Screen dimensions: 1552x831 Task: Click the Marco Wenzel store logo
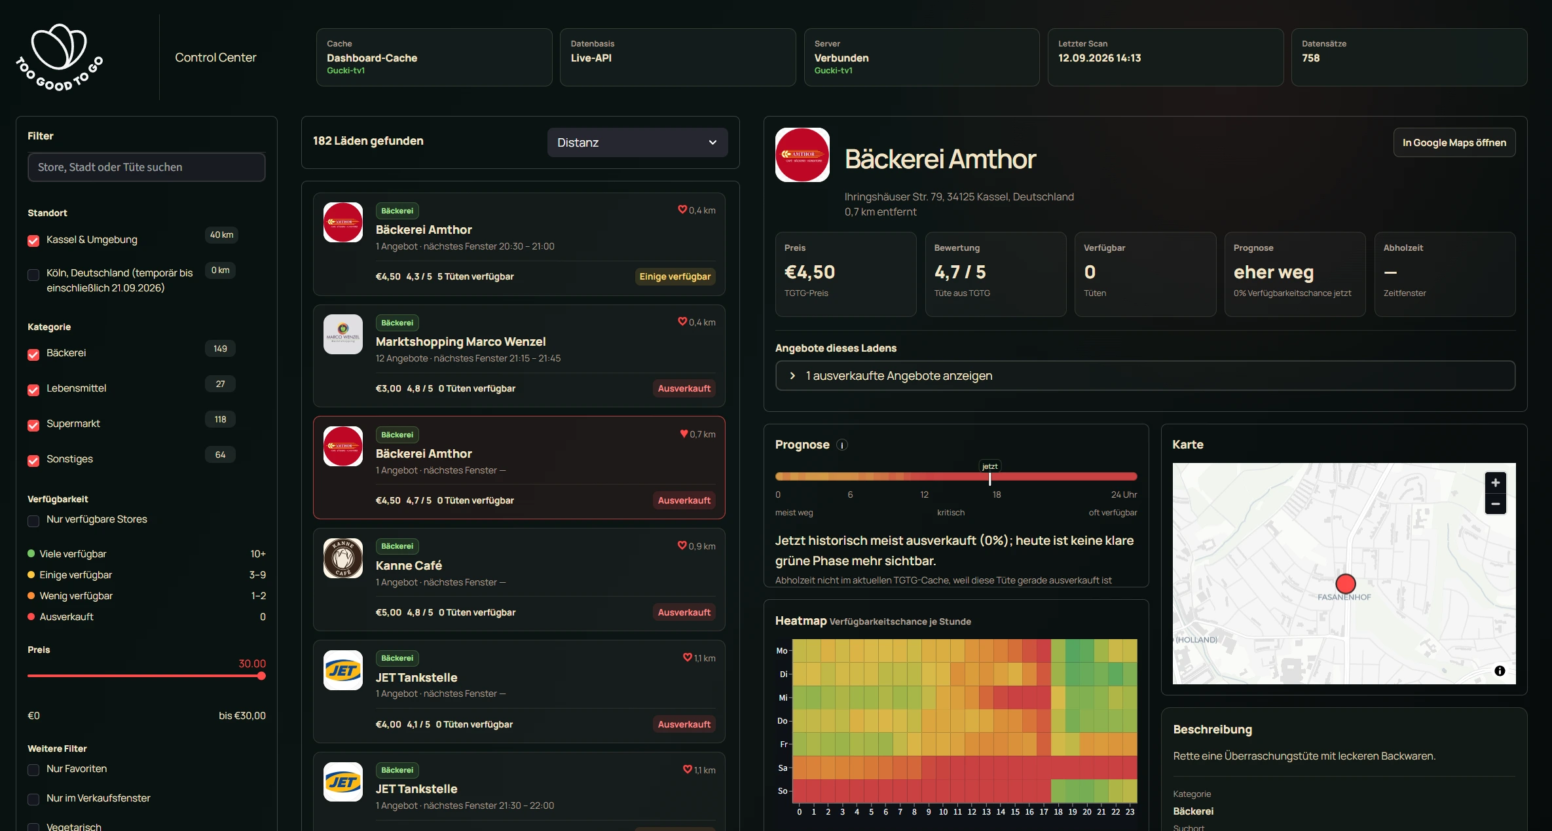coord(343,335)
